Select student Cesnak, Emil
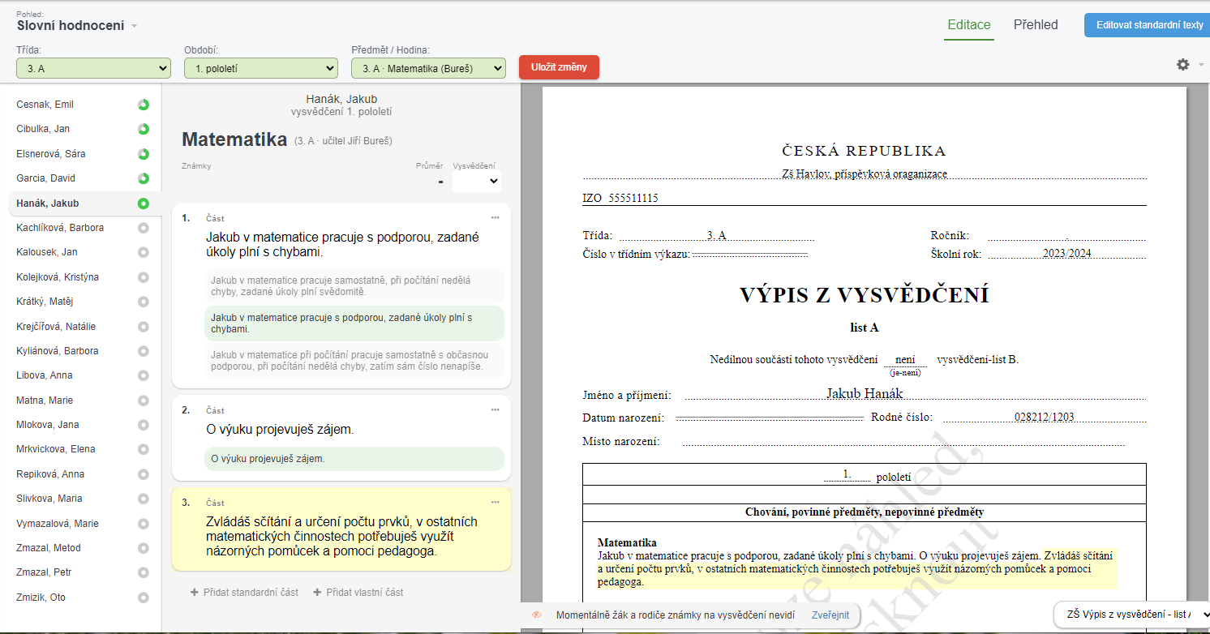 pyautogui.click(x=45, y=105)
